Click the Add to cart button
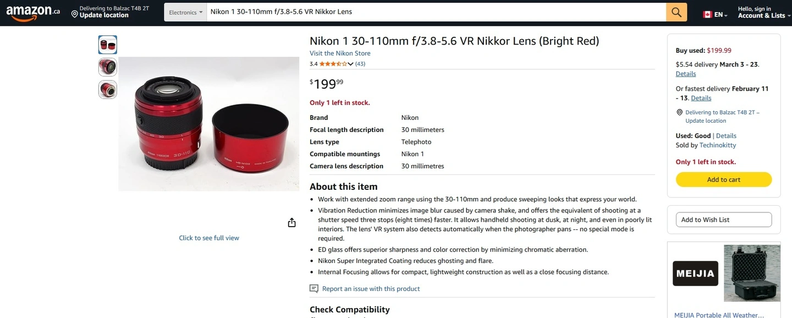 724,179
